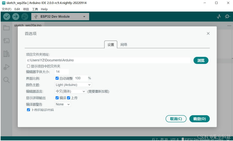233x141 pixels.
Task: Click the Verify checkmark toolbar icon
Action: [7, 17]
